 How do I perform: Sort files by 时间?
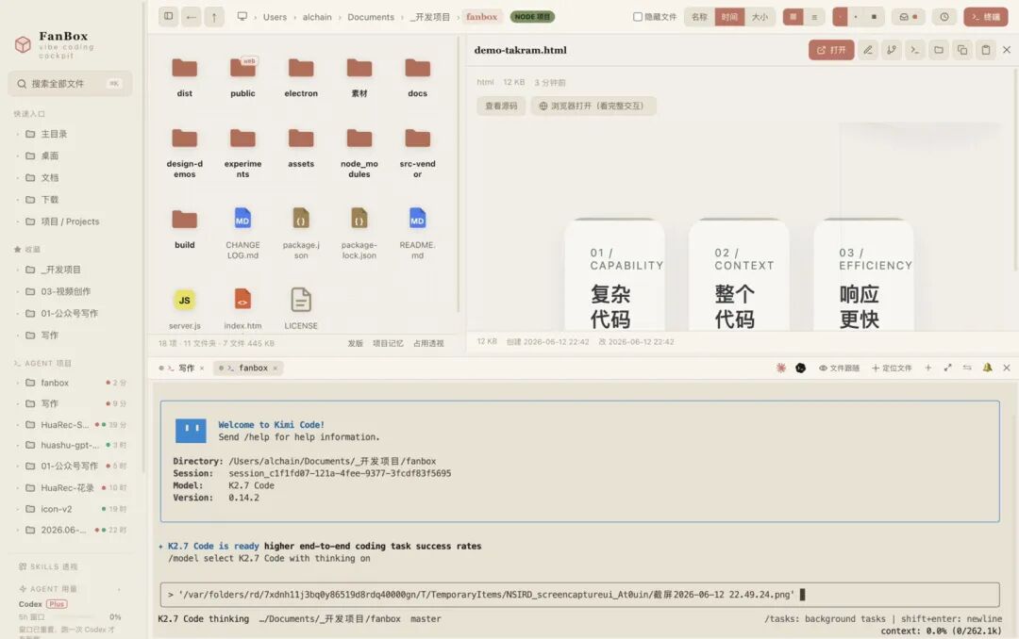click(729, 17)
